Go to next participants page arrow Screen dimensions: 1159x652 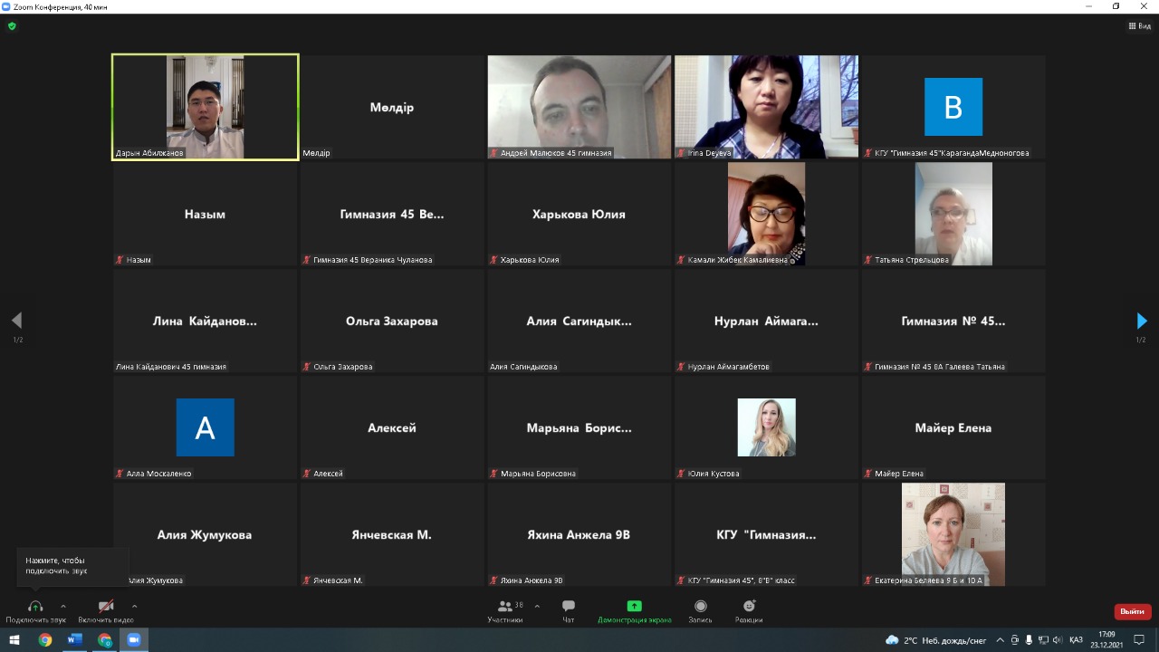coord(1142,321)
